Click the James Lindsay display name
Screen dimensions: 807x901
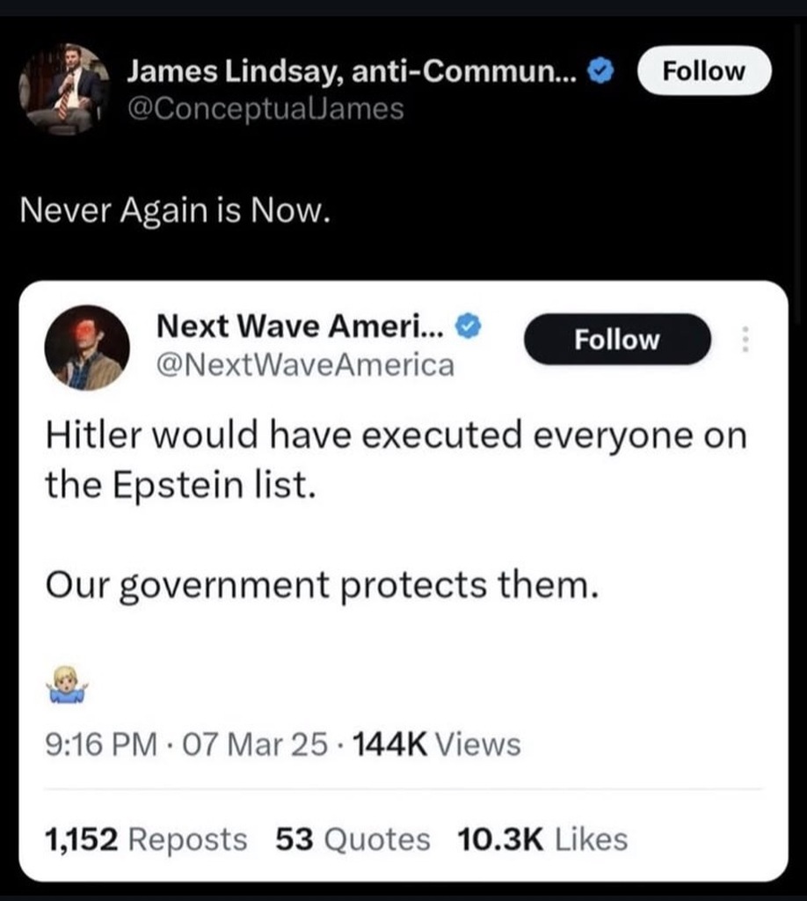(352, 72)
